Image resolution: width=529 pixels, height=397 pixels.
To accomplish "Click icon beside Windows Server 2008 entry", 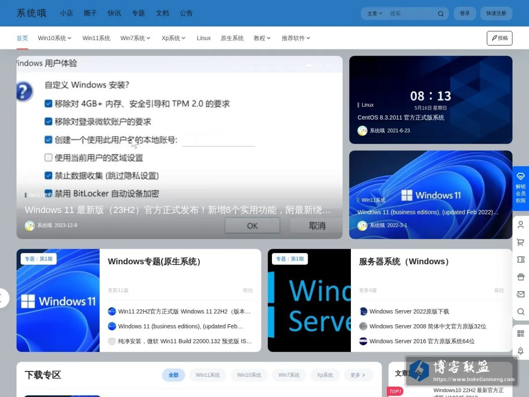I will pyautogui.click(x=363, y=326).
